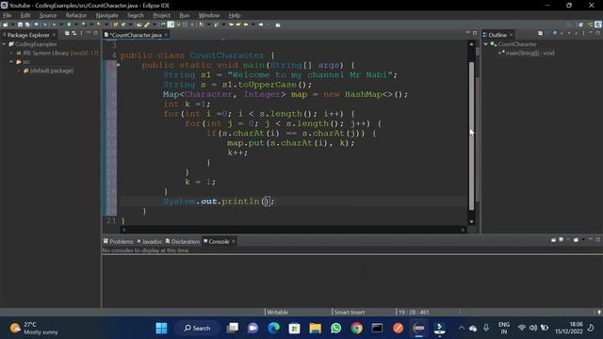Open the Window menu
The width and height of the screenshot is (603, 339).
(209, 15)
